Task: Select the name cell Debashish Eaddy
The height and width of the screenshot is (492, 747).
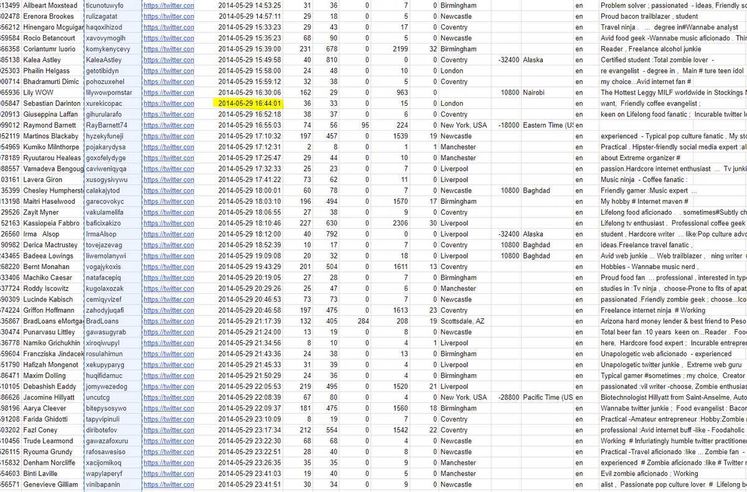Action: click(50, 387)
